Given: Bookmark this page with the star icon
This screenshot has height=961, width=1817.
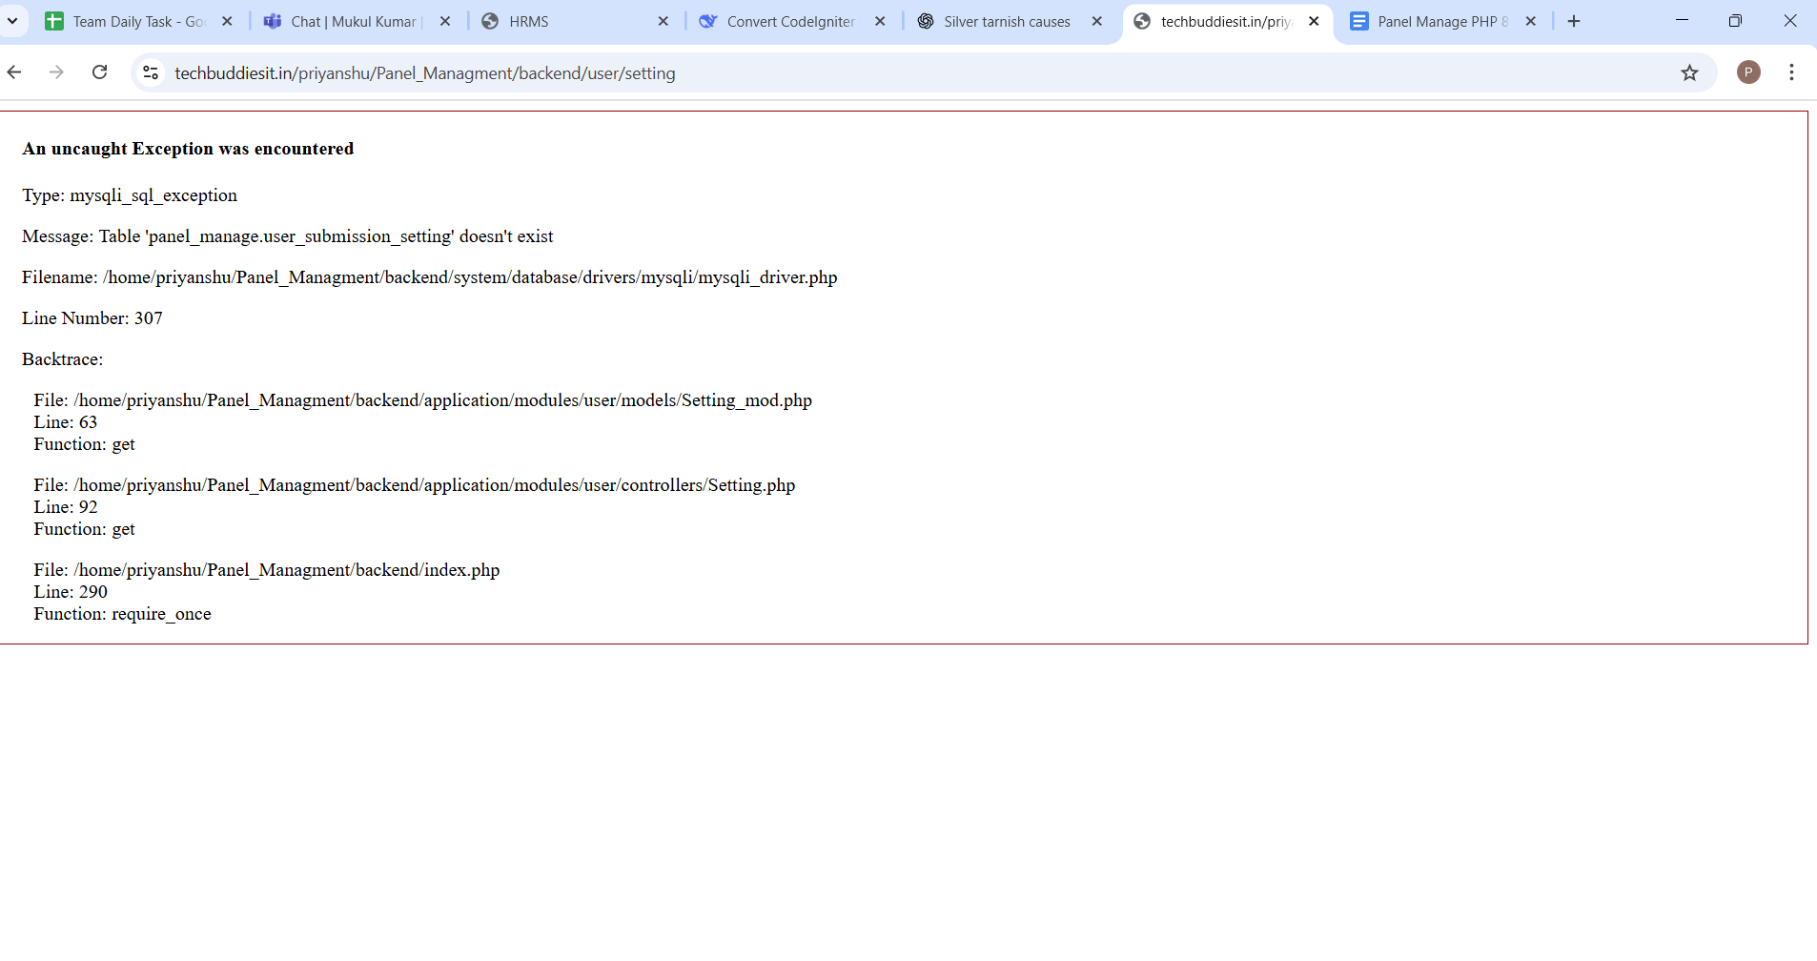Looking at the screenshot, I should click(1689, 72).
